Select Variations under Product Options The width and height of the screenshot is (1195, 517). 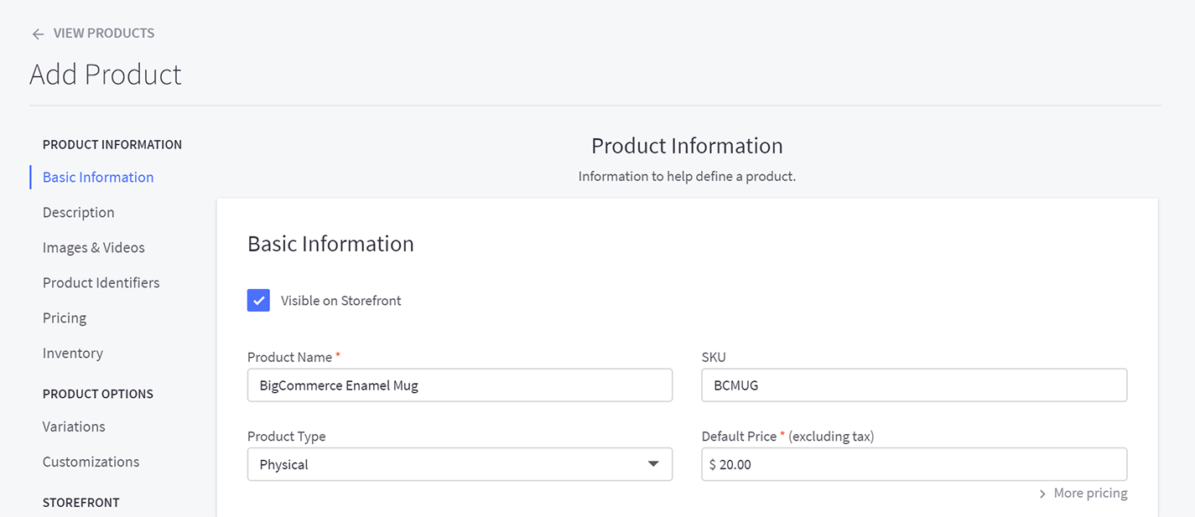click(x=74, y=427)
